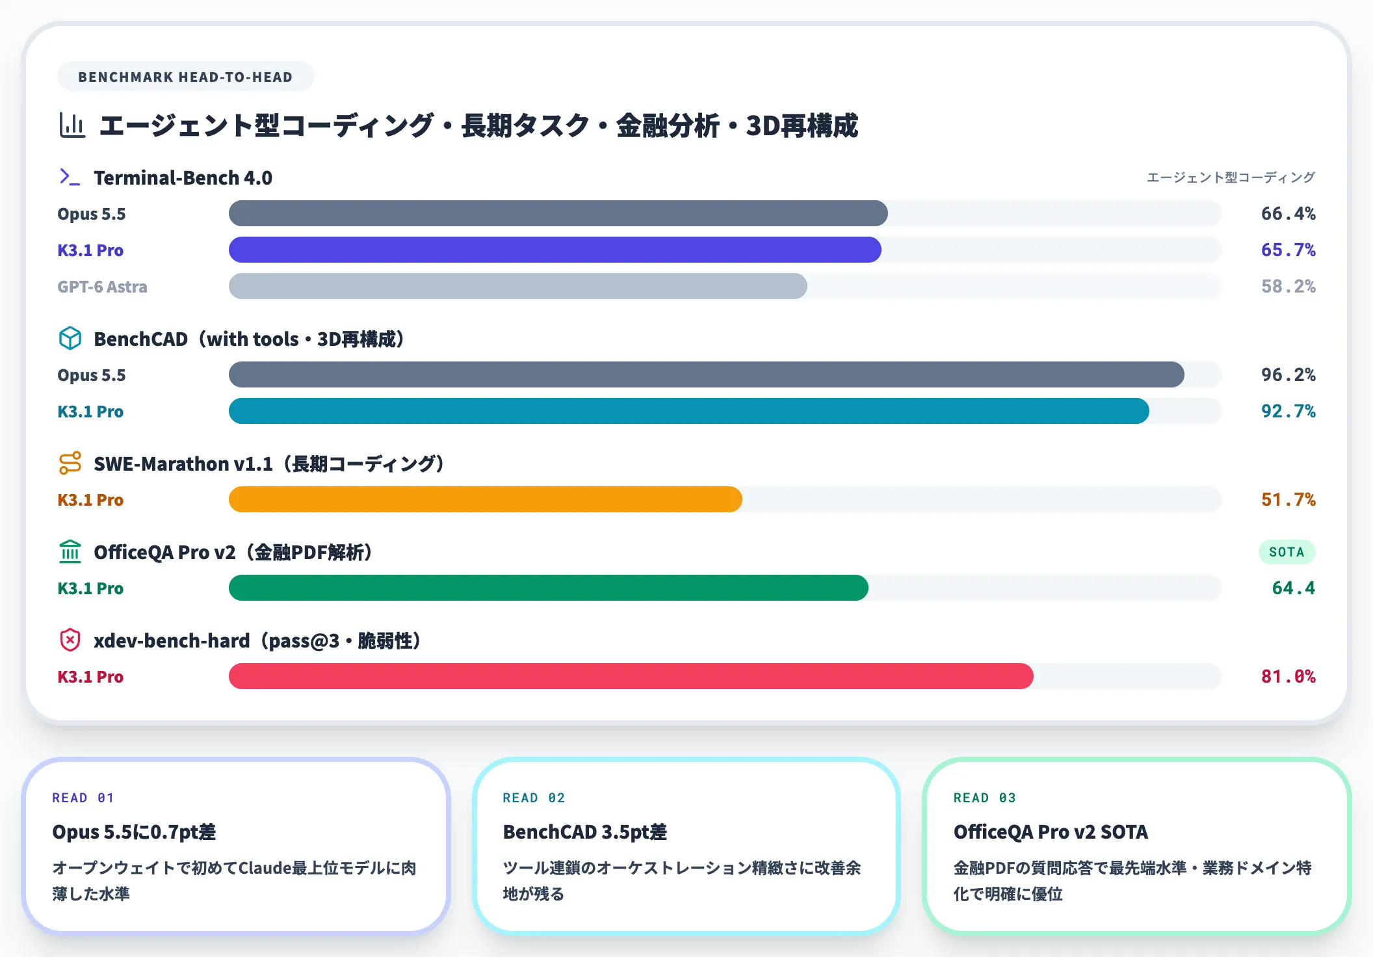
Task: Click the teal K3.1 Pro bar under BenchCAD
Action: [689, 411]
